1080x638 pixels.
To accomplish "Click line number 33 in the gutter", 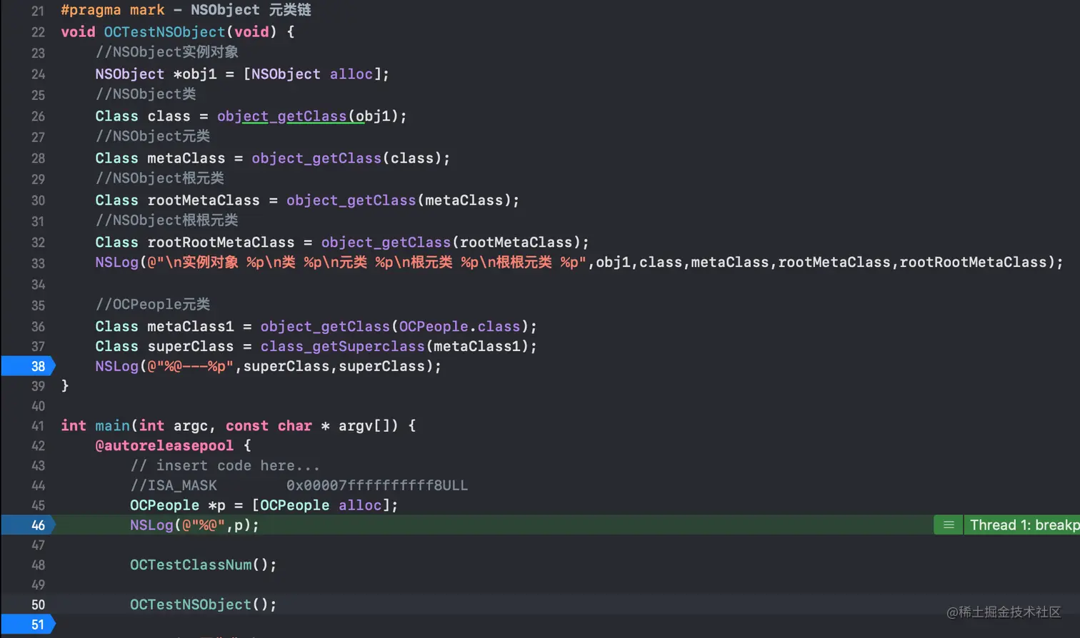I will coord(38,263).
